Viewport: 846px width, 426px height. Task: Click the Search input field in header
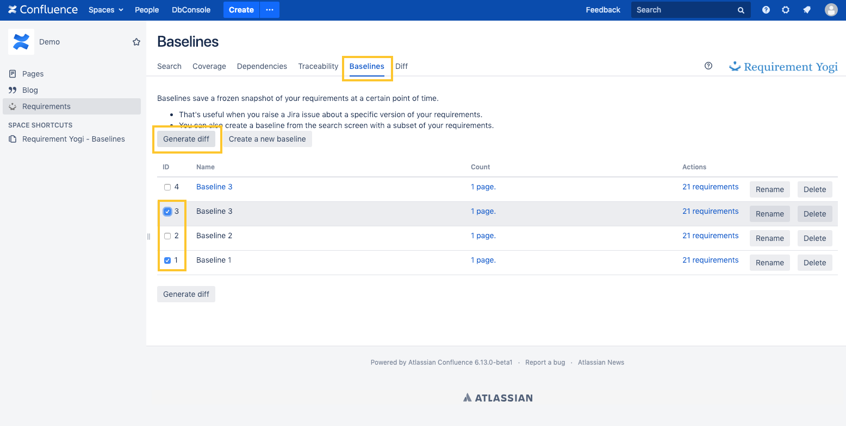(x=685, y=10)
